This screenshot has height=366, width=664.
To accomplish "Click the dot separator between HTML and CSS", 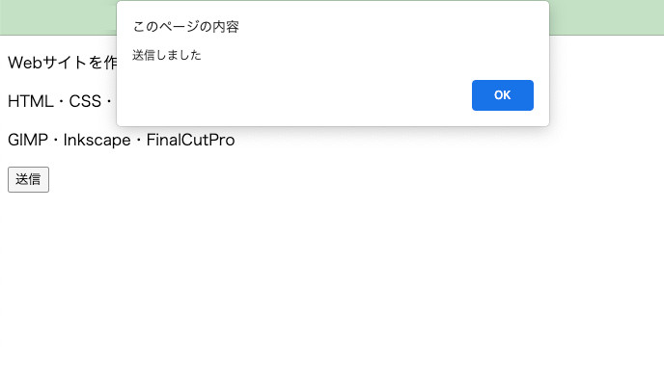I will [62, 102].
